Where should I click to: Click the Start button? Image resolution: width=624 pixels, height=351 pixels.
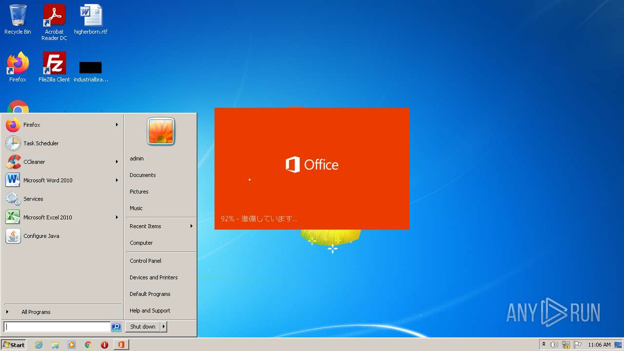tap(14, 345)
